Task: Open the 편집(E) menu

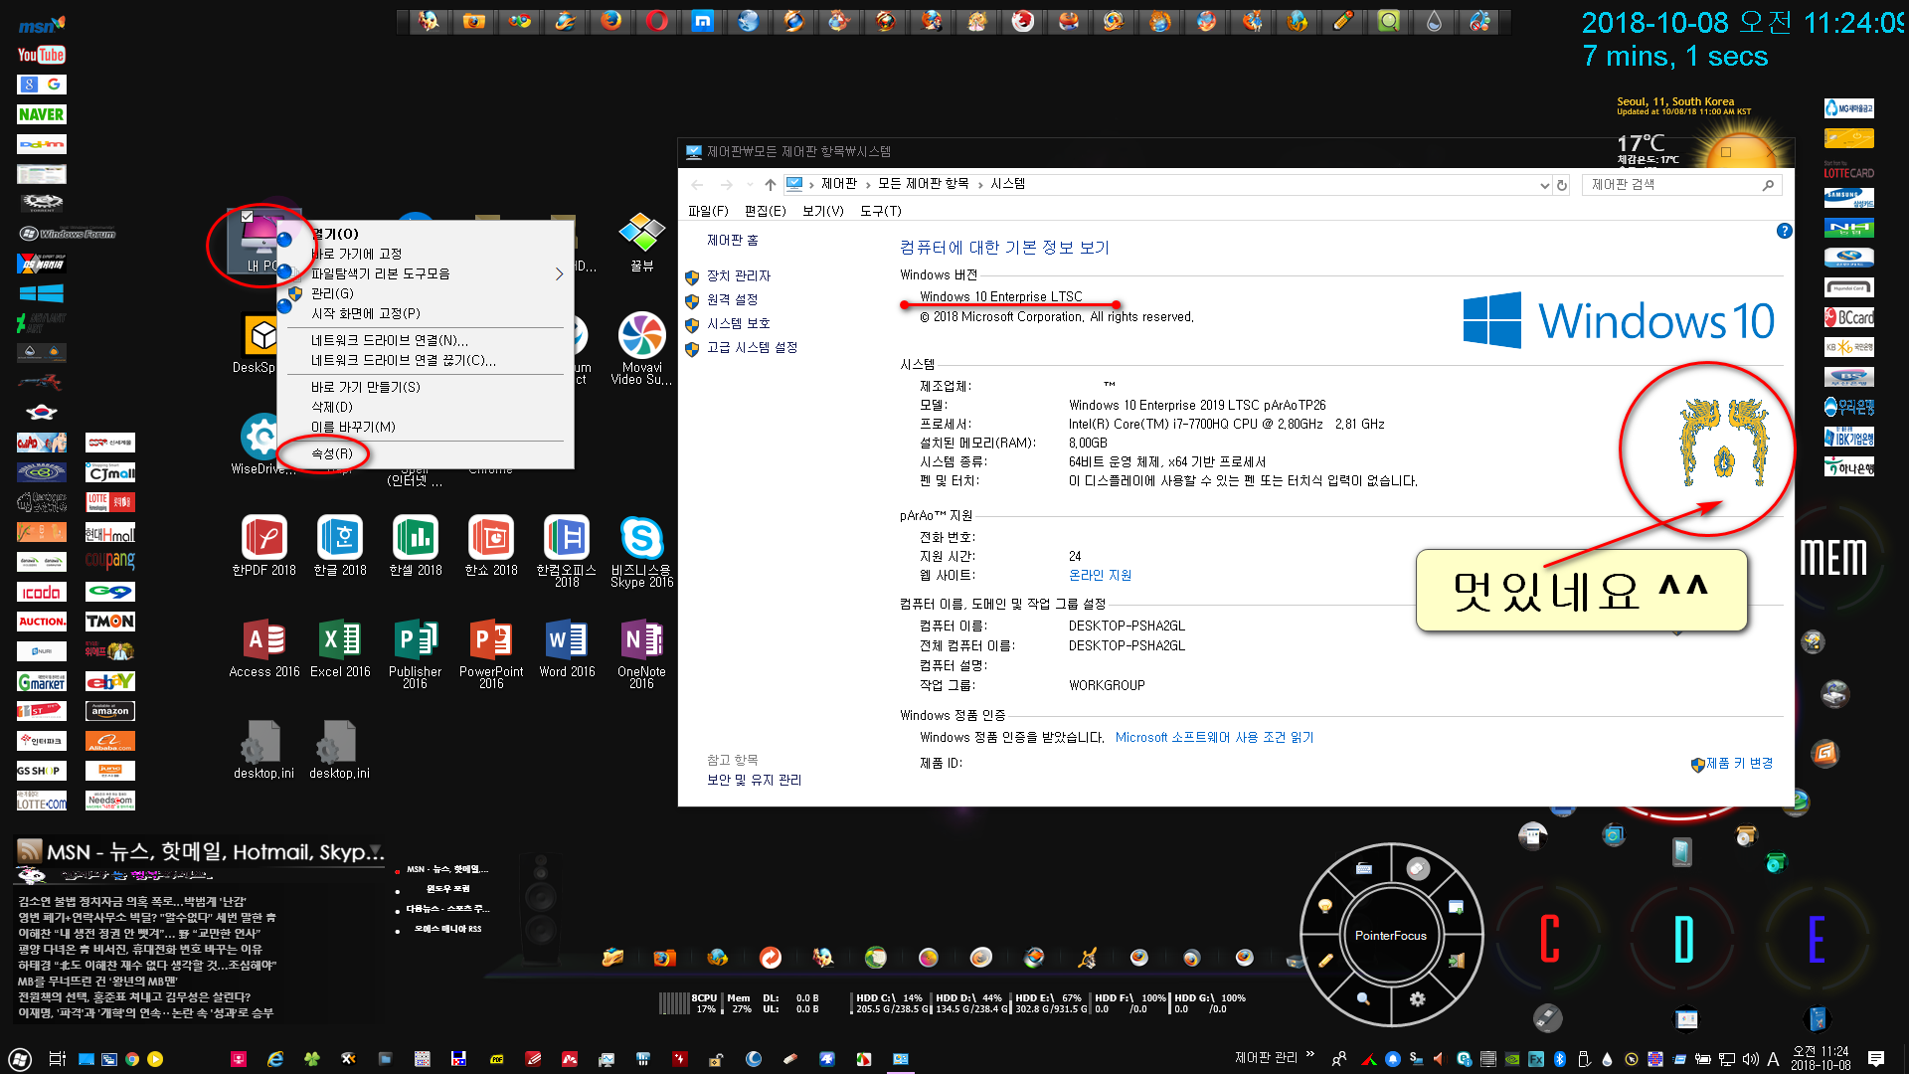Action: click(765, 211)
